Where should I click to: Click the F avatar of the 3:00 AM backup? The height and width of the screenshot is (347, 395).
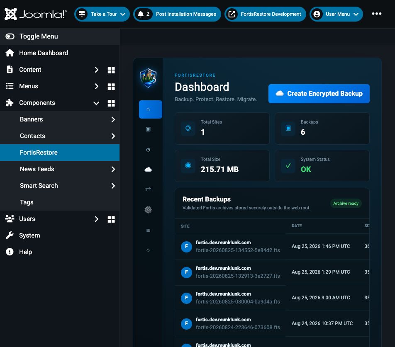186,298
